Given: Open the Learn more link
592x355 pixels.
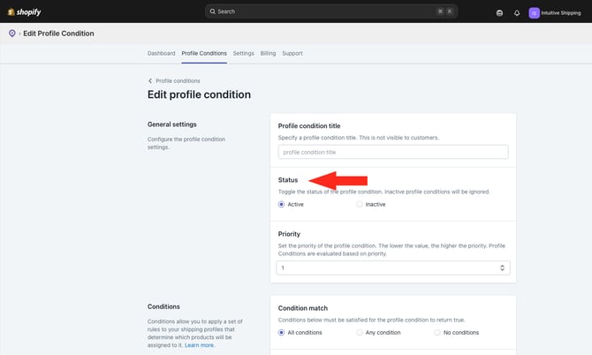Looking at the screenshot, I should 200,344.
